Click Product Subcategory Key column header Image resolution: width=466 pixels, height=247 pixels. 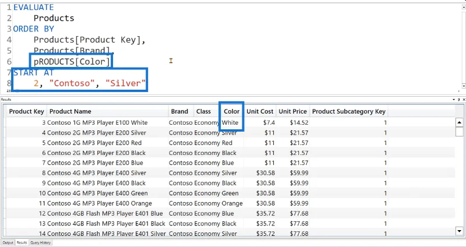[x=348, y=111]
